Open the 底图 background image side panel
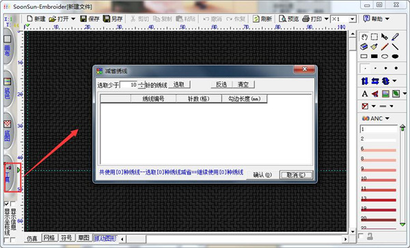 8,131
